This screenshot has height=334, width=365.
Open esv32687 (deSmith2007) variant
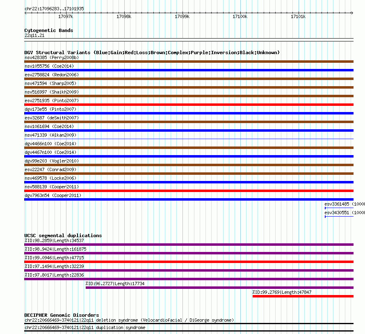point(52,118)
